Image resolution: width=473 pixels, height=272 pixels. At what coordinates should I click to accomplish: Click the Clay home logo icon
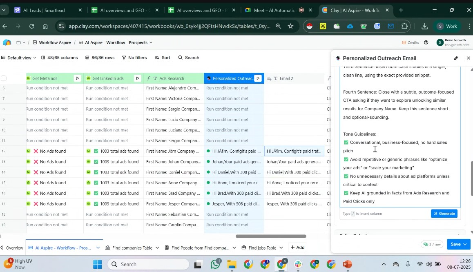coord(7,42)
